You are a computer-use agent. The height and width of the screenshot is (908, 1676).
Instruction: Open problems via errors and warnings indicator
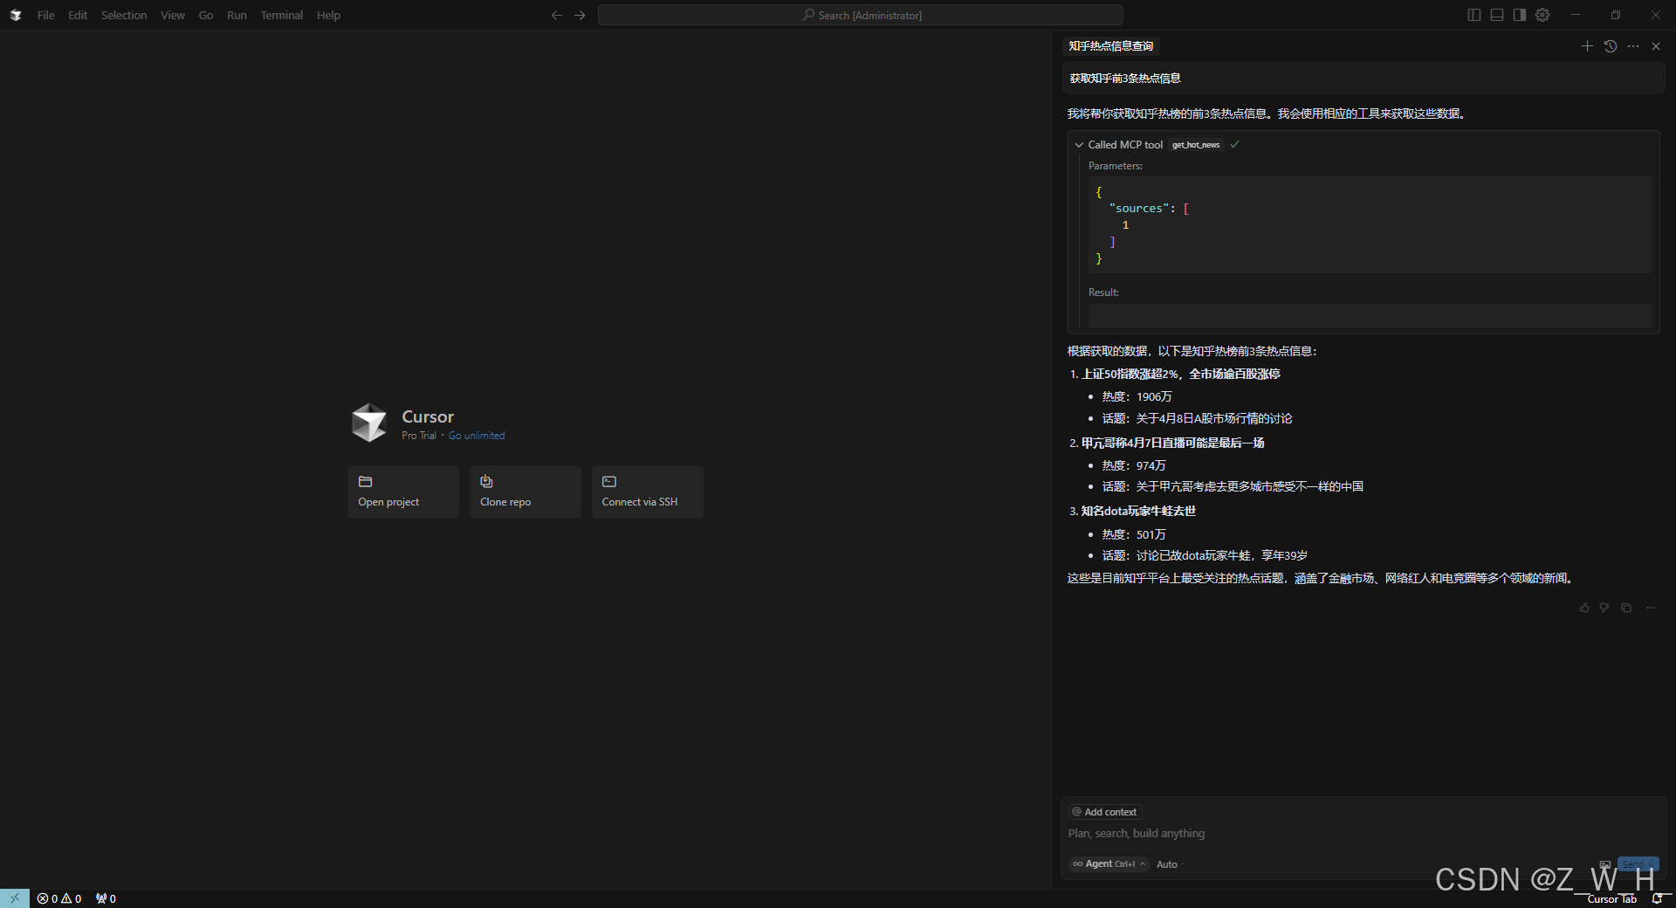tap(59, 898)
